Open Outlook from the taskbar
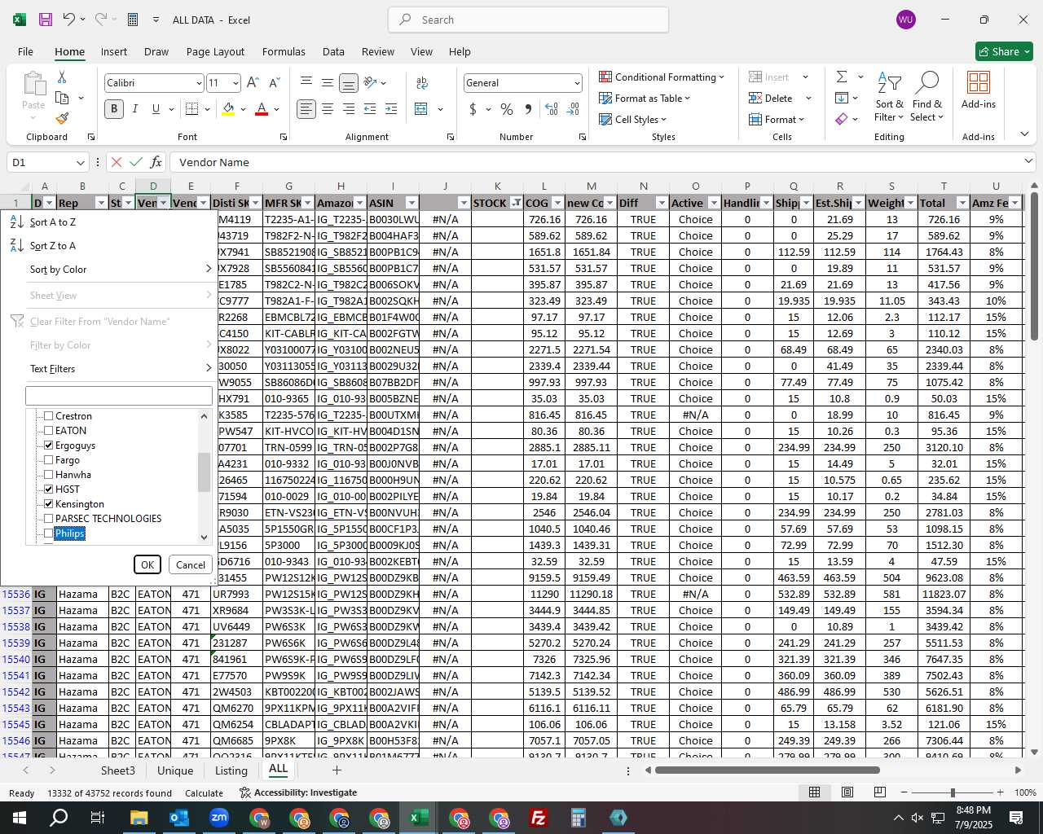This screenshot has width=1043, height=834. pos(178,818)
